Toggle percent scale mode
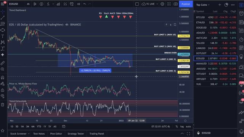 (177, 127)
